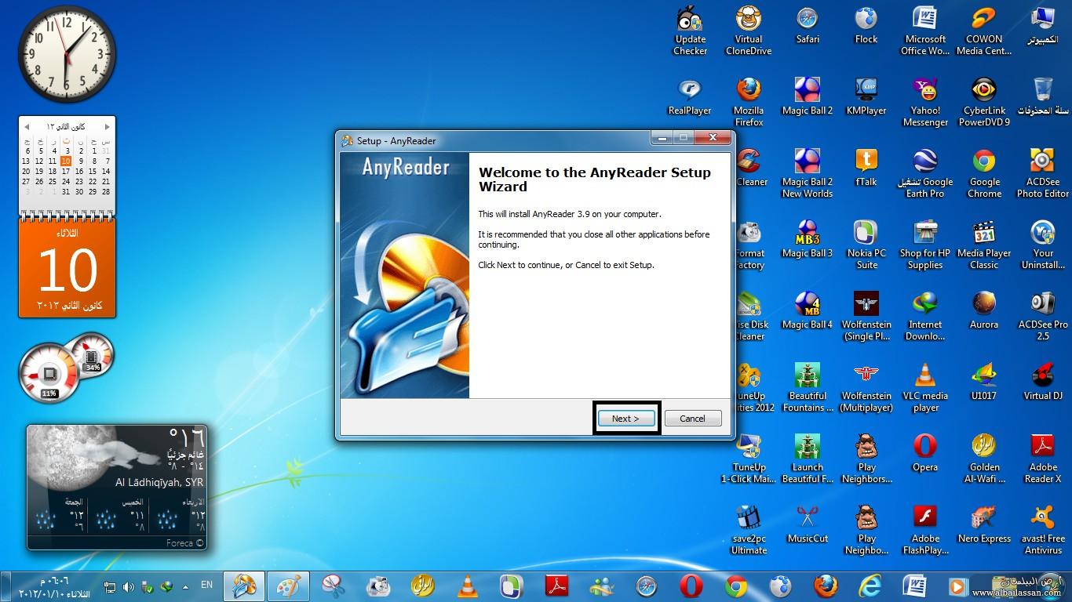Select Google Earth Pro desktop icon
Viewport: 1072px width, 602px height.
tap(925, 174)
